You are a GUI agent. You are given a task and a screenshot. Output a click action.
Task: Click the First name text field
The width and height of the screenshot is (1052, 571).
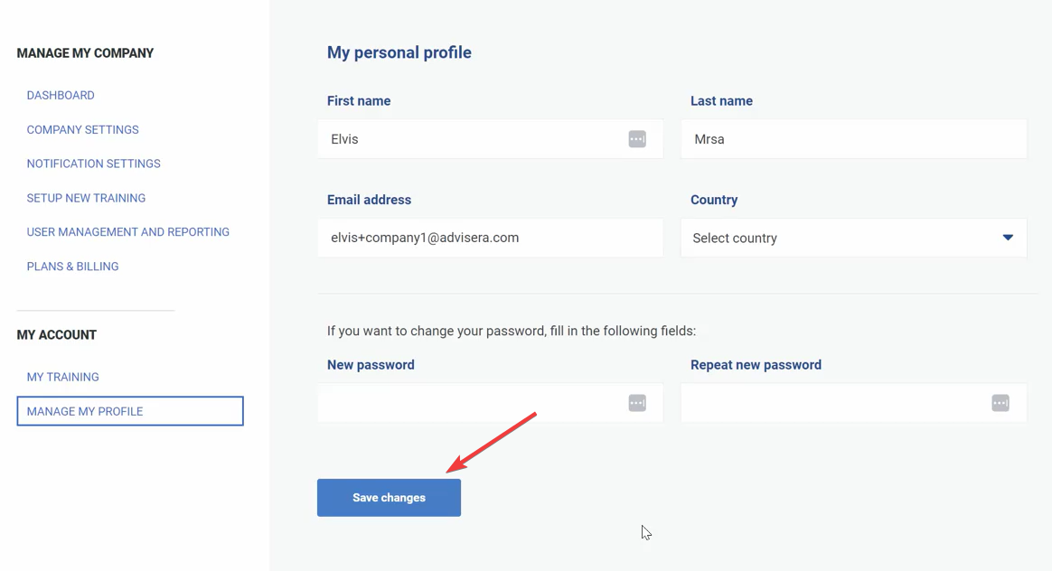(x=470, y=139)
